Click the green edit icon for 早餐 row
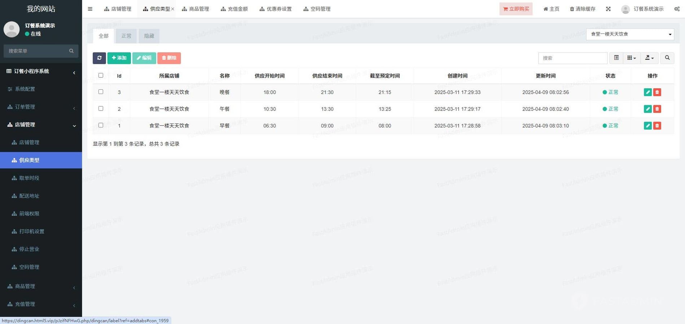The width and height of the screenshot is (685, 324). [647, 126]
